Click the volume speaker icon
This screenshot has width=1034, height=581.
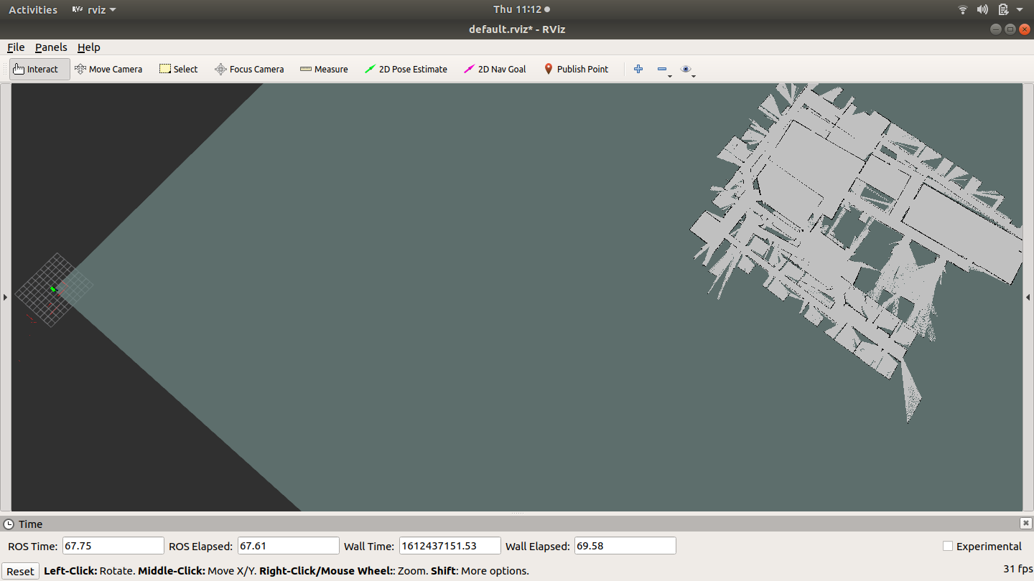[x=983, y=9]
